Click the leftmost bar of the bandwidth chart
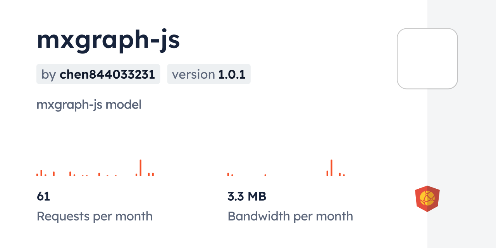Screen dimensions: 496x248 click(x=228, y=174)
